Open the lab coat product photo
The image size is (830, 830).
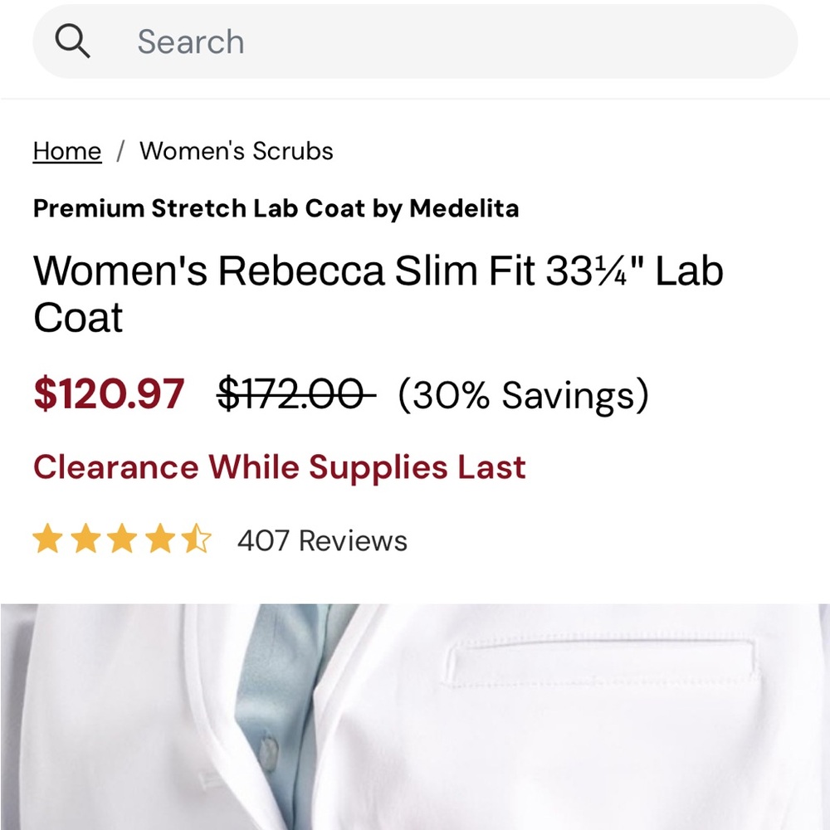(415, 714)
